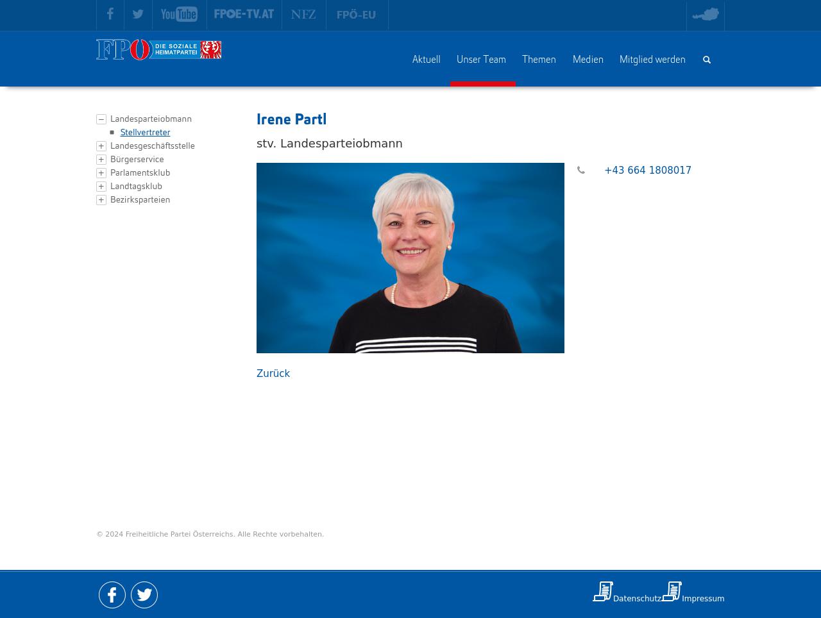Click the Zurück link

click(273, 374)
